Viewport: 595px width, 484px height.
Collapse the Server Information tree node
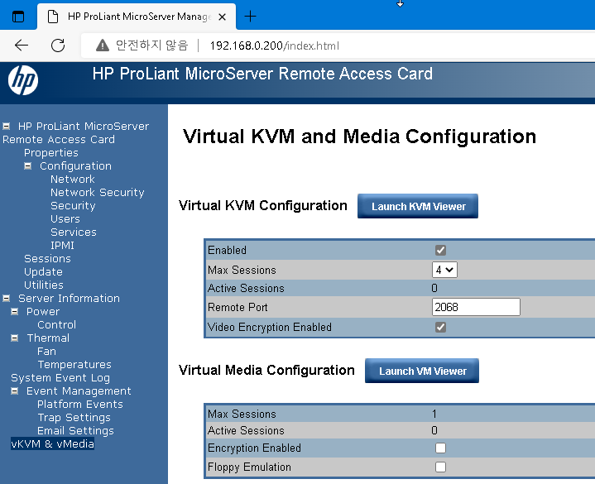point(6,298)
